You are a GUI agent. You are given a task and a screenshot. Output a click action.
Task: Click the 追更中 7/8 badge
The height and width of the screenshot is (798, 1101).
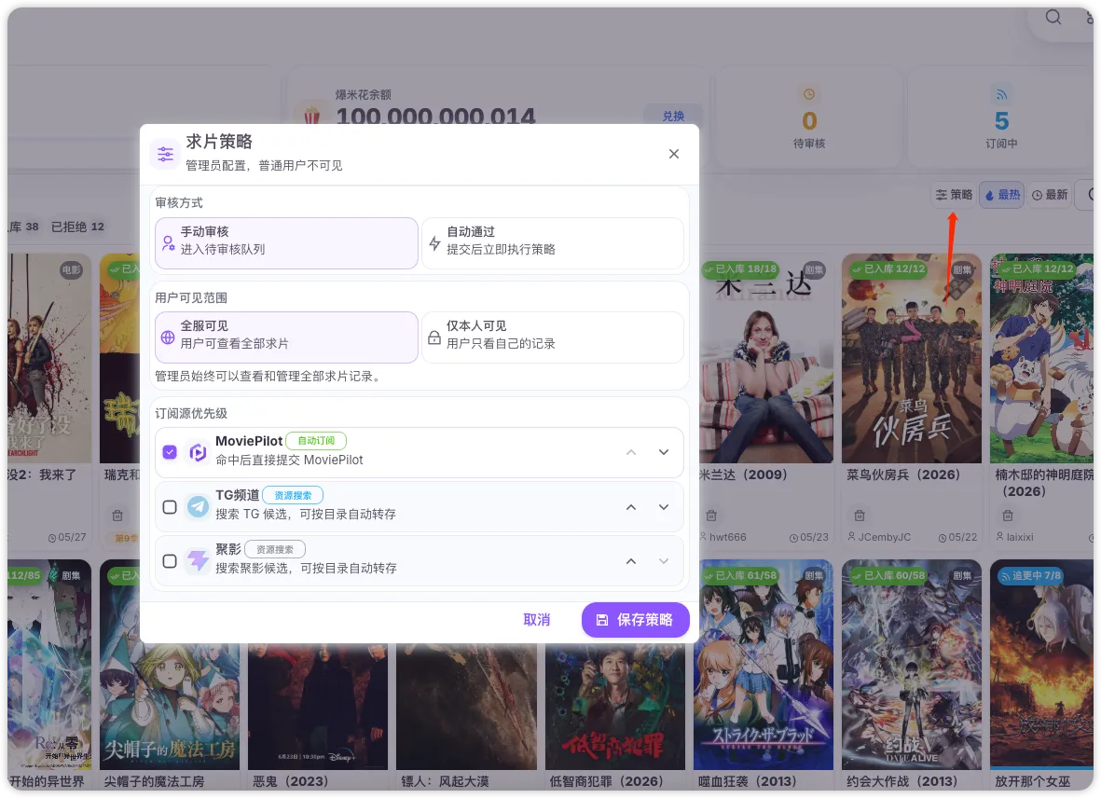coord(1031,575)
